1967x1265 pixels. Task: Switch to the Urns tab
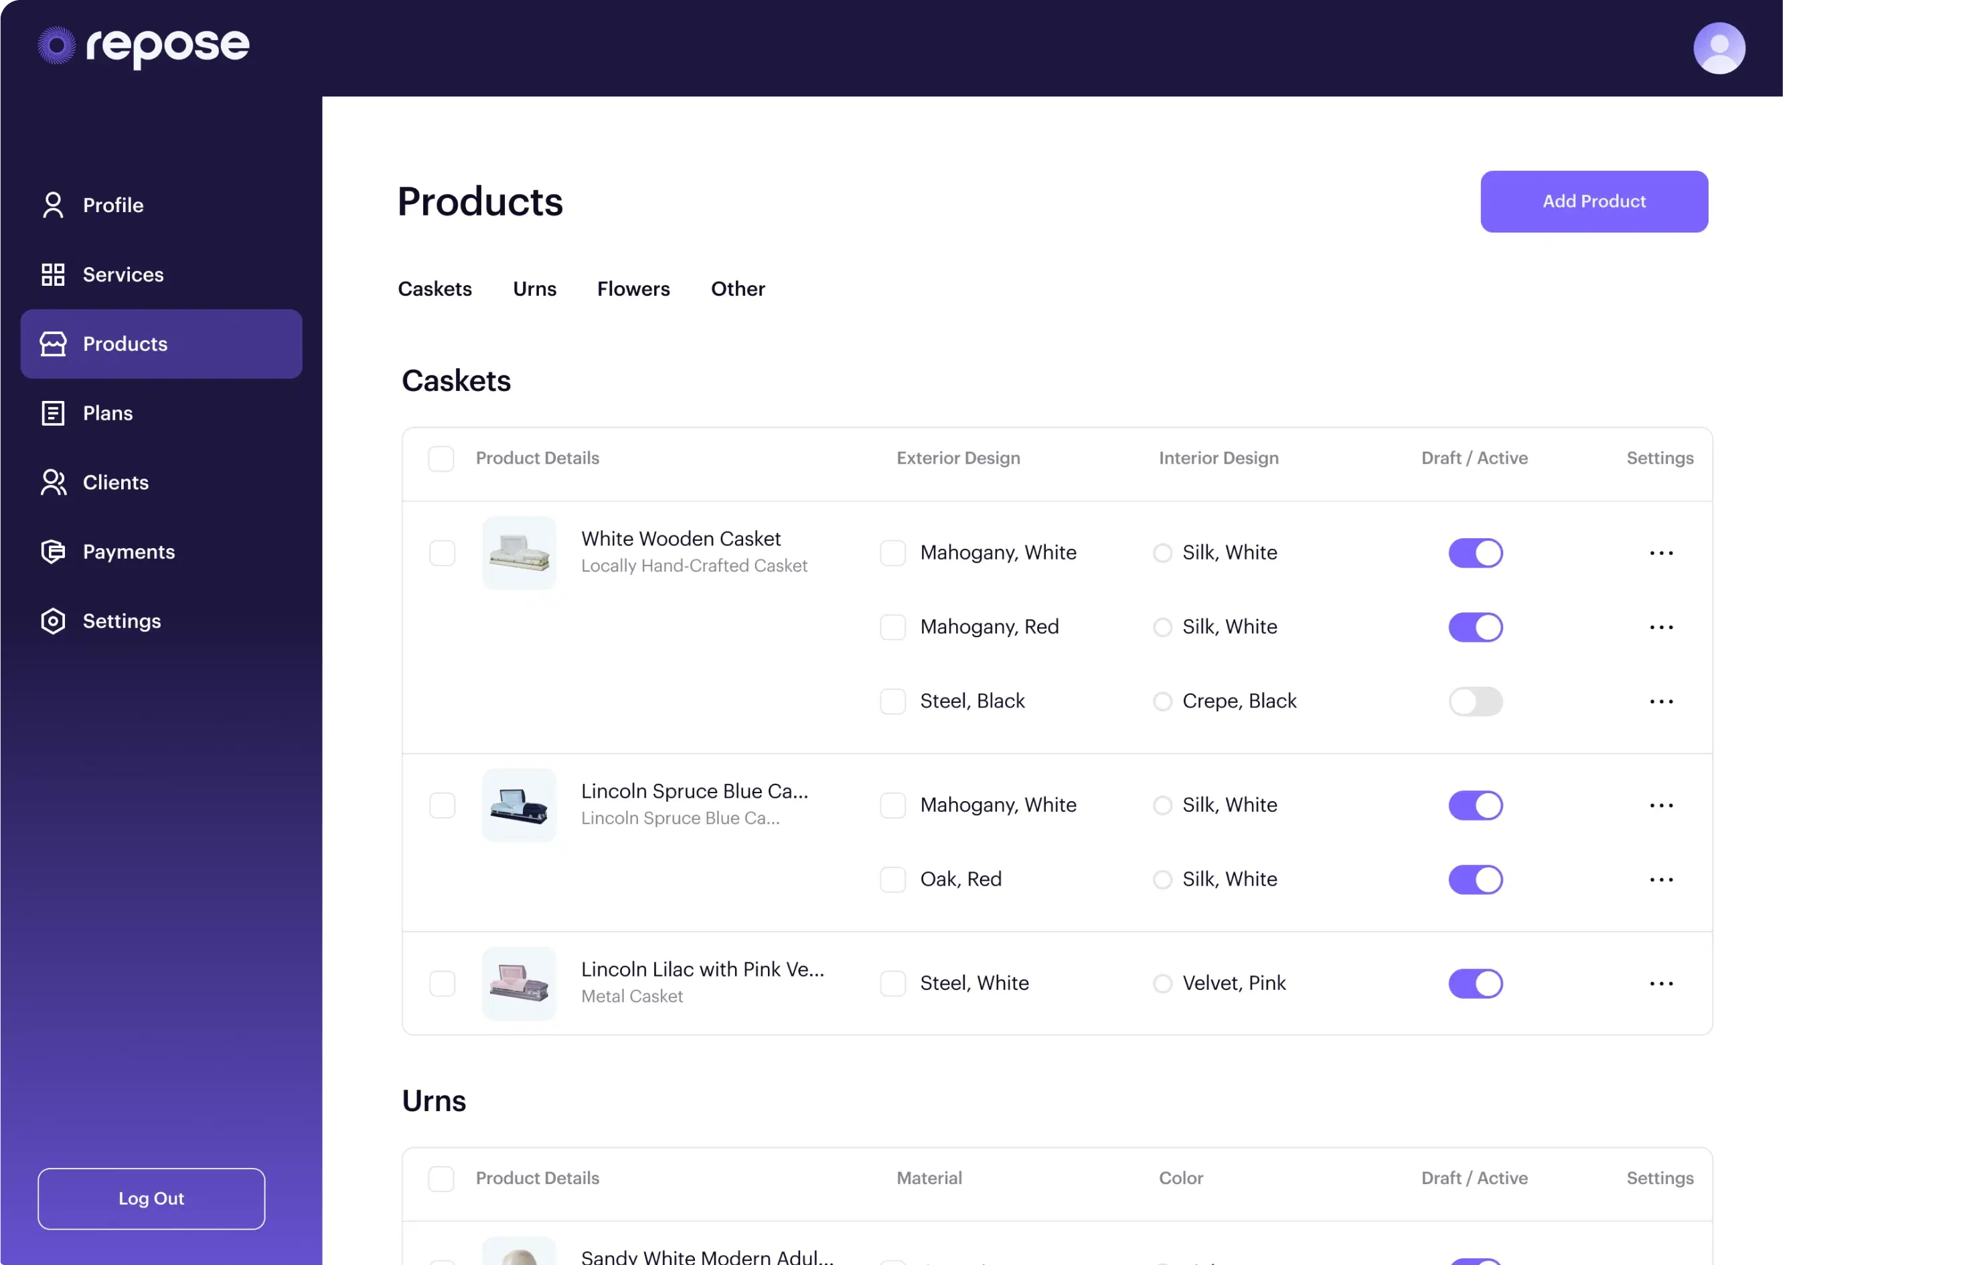tap(534, 288)
